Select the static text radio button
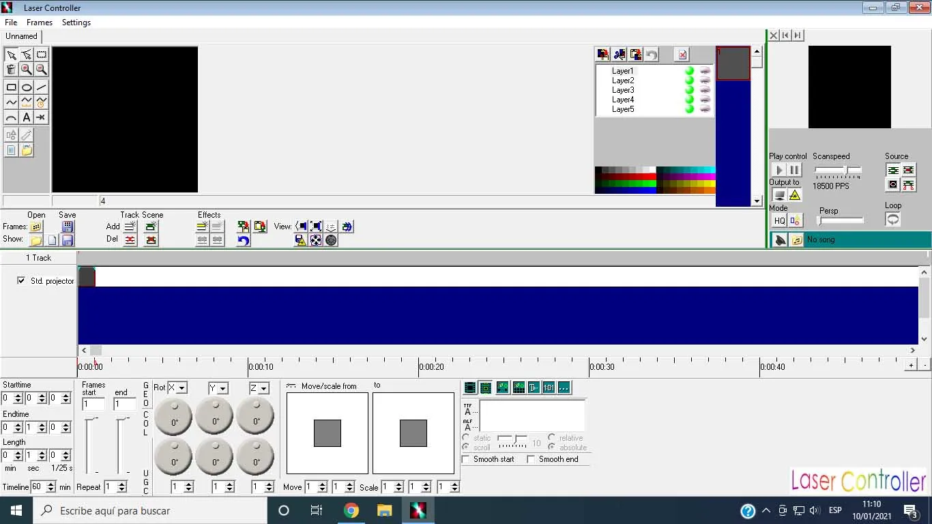Image resolution: width=932 pixels, height=524 pixels. click(x=466, y=438)
